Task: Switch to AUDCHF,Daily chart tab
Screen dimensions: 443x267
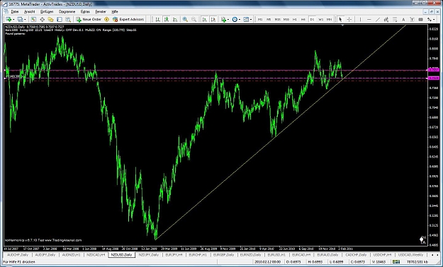Action: click(x=18, y=255)
